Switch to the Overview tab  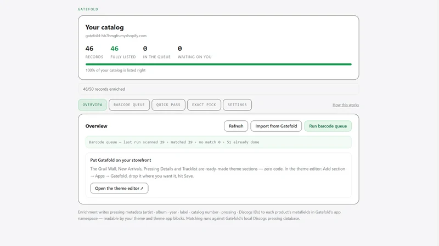tap(92, 105)
